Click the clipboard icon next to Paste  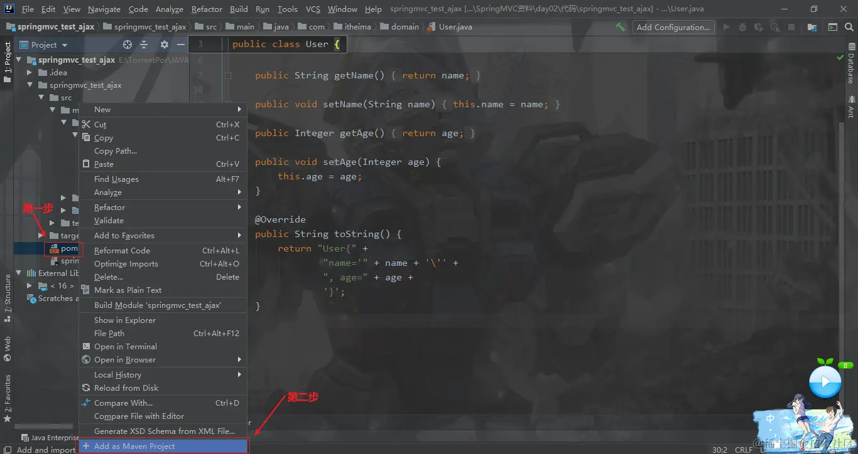point(86,164)
